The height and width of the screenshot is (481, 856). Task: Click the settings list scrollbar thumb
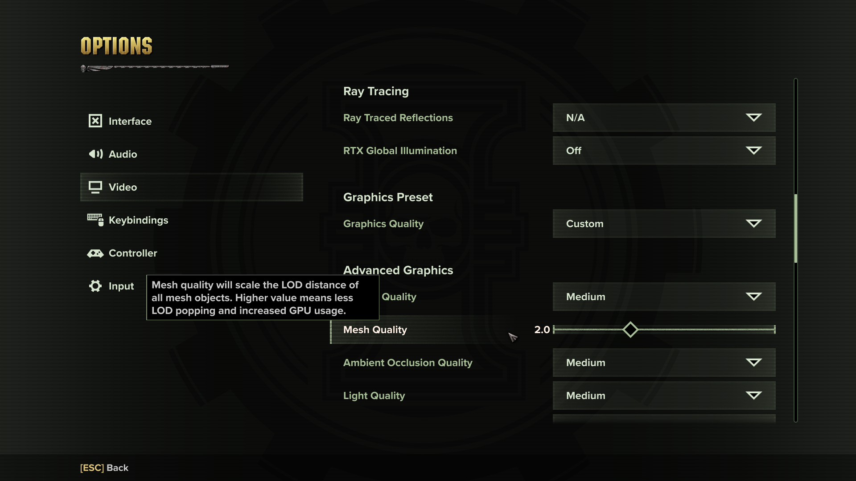pyautogui.click(x=795, y=228)
